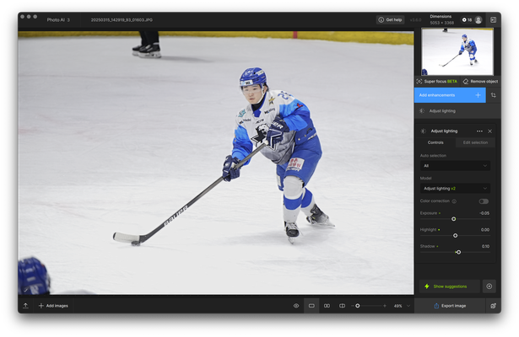Click the Shadow value 0.10
This screenshot has height=337, width=519.
485,246
